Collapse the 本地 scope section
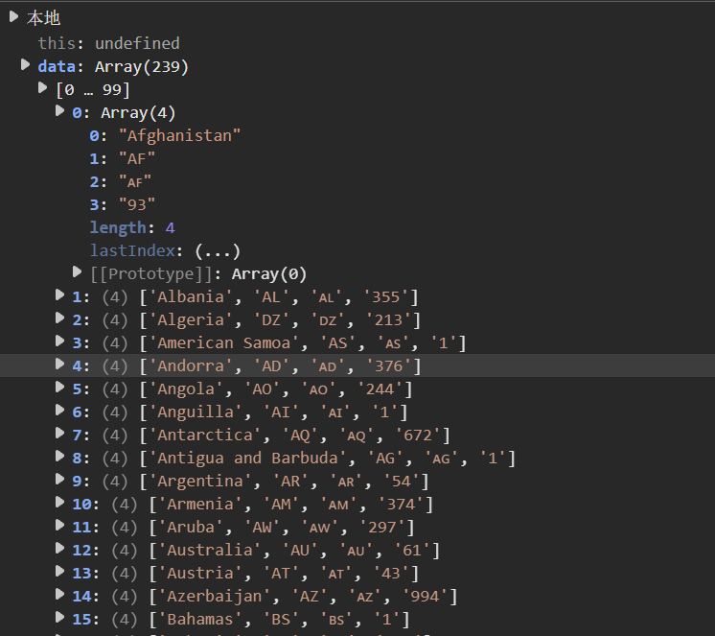 (x=12, y=17)
